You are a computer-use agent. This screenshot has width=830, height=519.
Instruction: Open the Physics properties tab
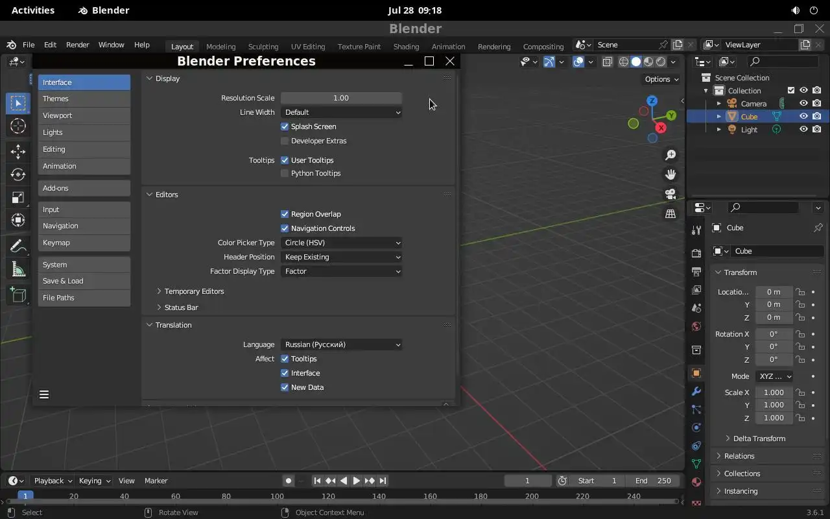696,428
